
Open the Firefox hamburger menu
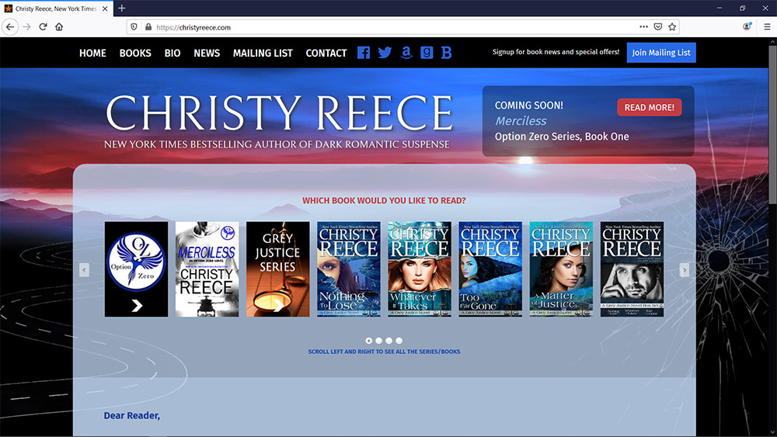[x=767, y=26]
